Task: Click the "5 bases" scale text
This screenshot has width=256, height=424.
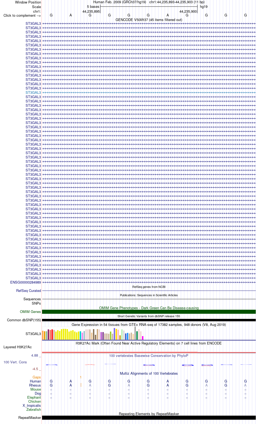Action: click(x=93, y=6)
